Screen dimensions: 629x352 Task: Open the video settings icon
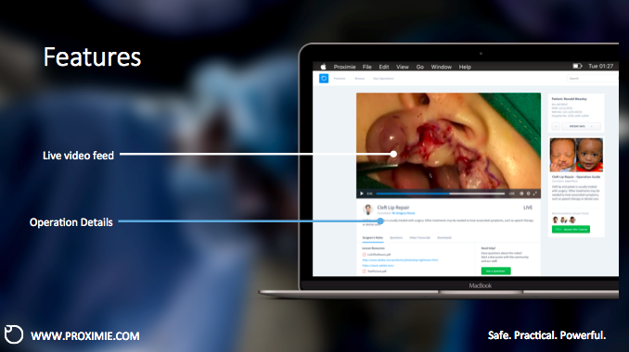(x=528, y=194)
